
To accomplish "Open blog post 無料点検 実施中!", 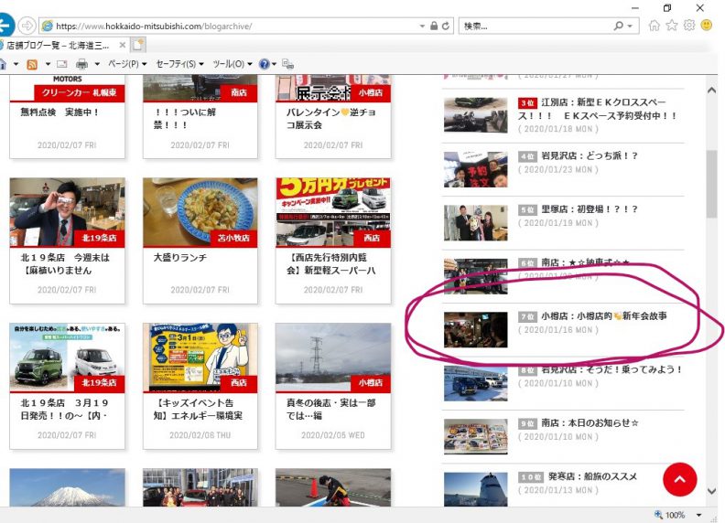I will tap(60, 112).
